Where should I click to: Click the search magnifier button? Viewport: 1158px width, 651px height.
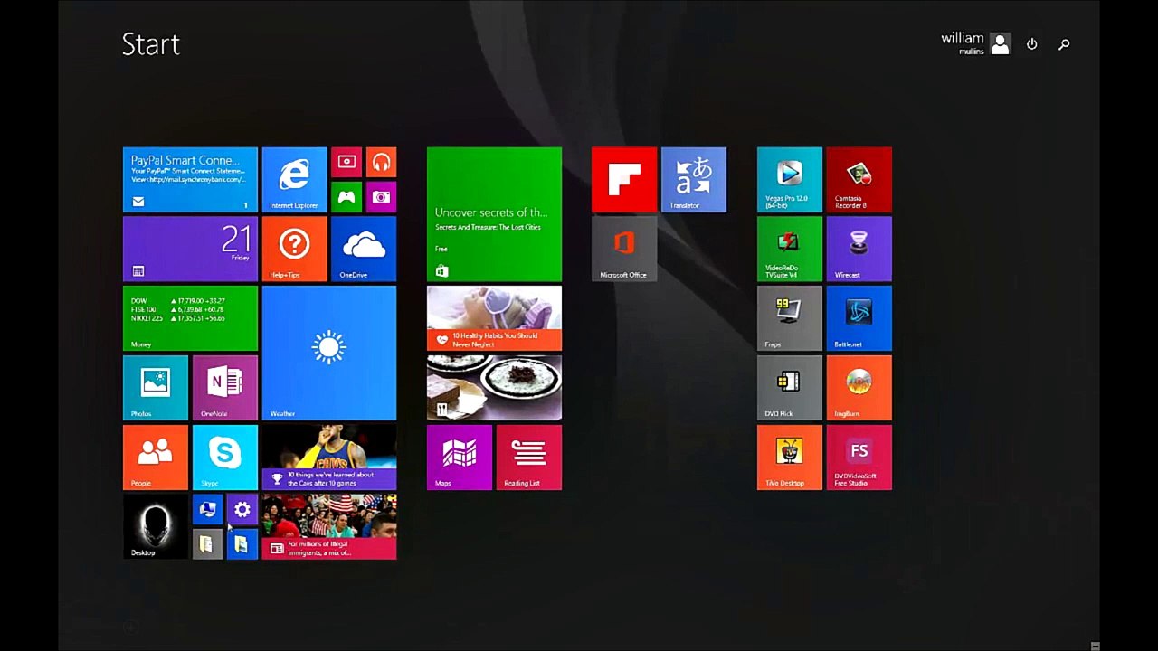click(x=1064, y=43)
